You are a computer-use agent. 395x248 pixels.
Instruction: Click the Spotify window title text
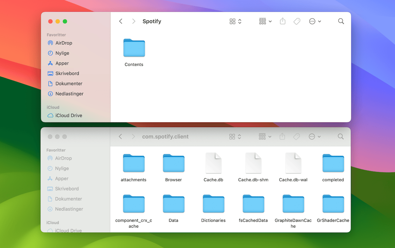pos(152,21)
